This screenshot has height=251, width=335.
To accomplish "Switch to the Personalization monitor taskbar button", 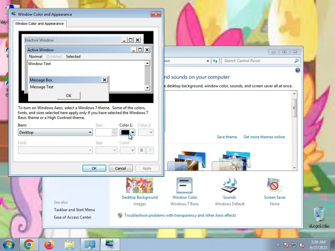I will point(110,244).
